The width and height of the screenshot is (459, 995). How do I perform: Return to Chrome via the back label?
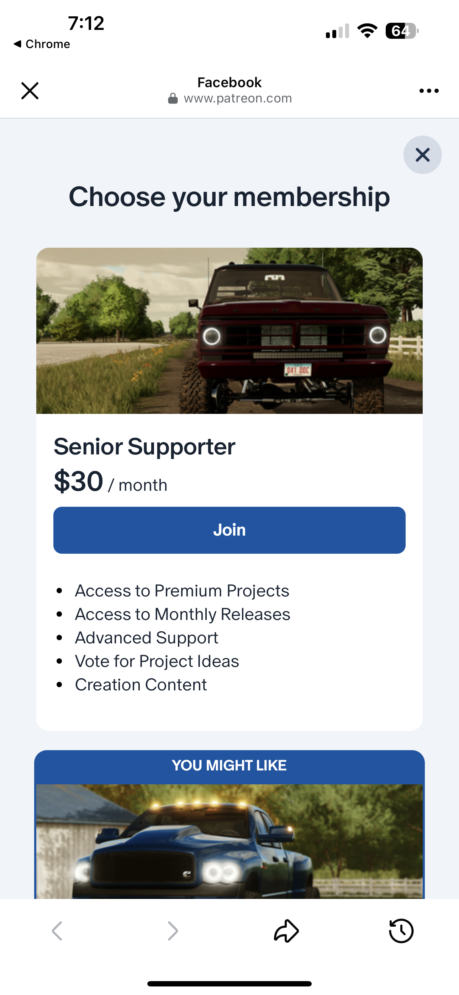click(x=42, y=44)
